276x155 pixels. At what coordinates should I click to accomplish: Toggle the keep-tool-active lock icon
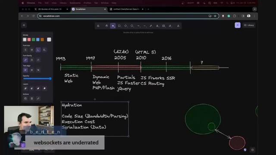click(x=98, y=26)
